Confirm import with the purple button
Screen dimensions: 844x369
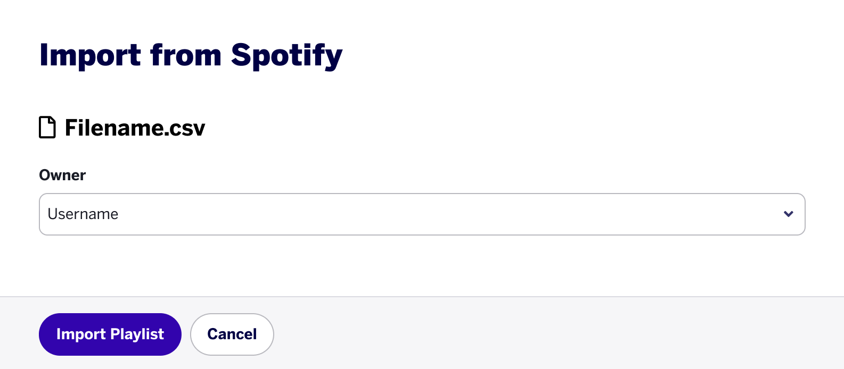click(x=110, y=334)
